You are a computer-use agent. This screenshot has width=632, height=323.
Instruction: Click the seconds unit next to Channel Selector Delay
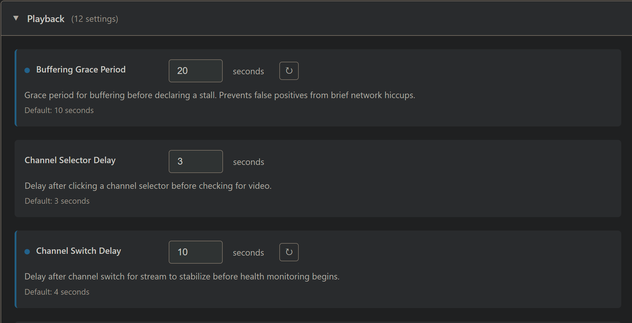click(248, 162)
